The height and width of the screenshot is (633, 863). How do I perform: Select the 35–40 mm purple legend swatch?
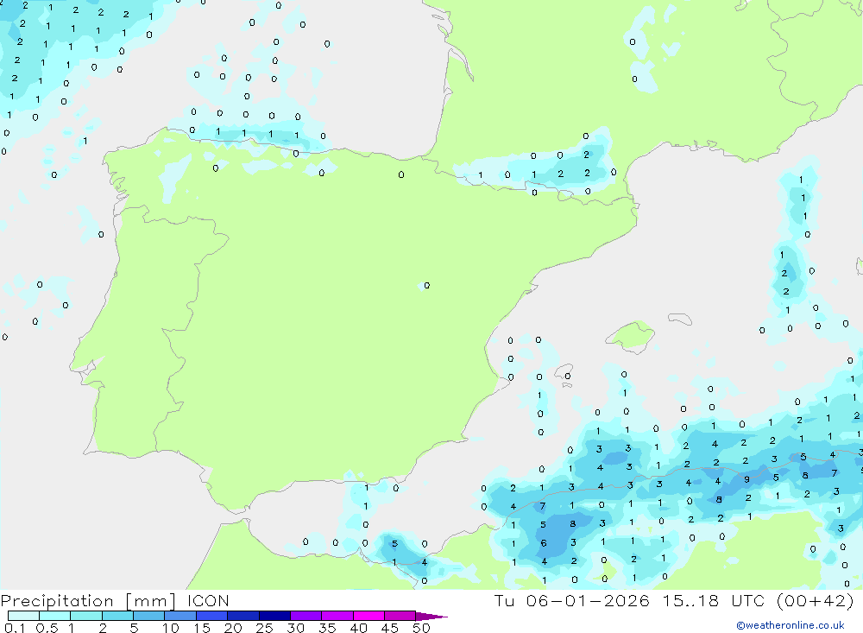pyautogui.click(x=337, y=616)
